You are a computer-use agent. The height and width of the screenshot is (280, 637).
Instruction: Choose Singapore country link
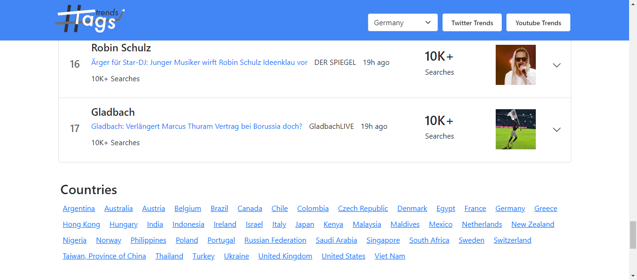383,240
